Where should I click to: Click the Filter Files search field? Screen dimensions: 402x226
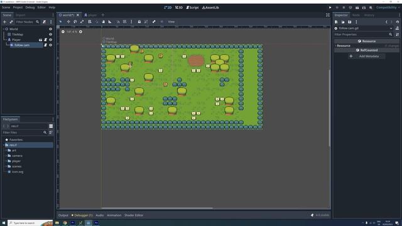(24, 132)
